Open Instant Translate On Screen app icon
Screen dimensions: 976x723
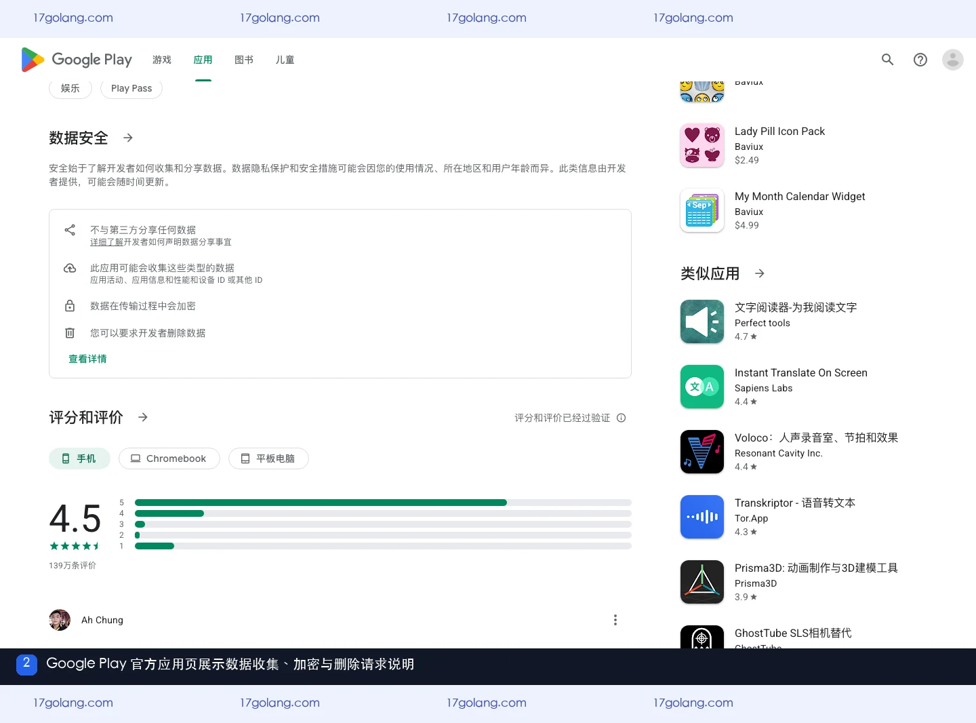(x=702, y=387)
